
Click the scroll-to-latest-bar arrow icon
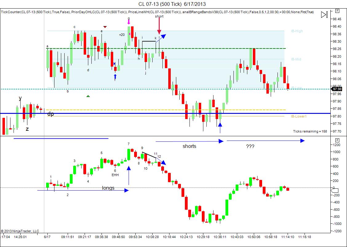[324, 15]
